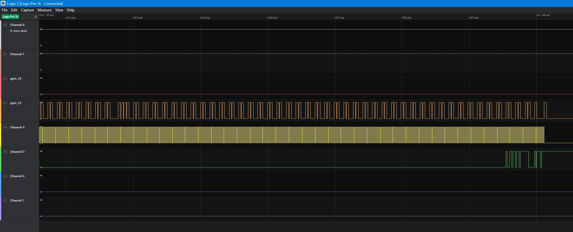The height and width of the screenshot is (232, 573).
Task: Open the Capture menu
Action: (27, 10)
